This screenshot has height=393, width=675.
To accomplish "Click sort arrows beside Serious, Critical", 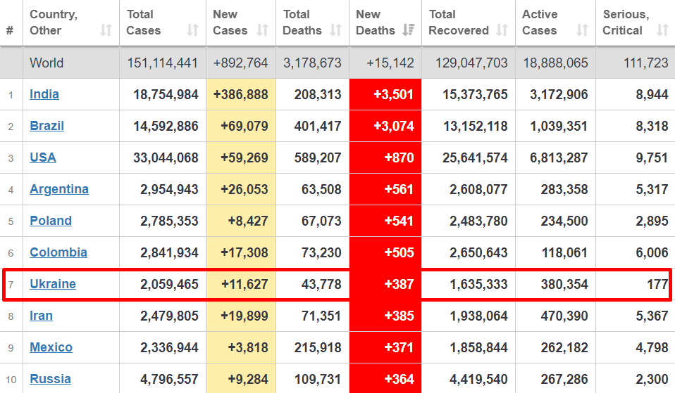I will pyautogui.click(x=662, y=30).
